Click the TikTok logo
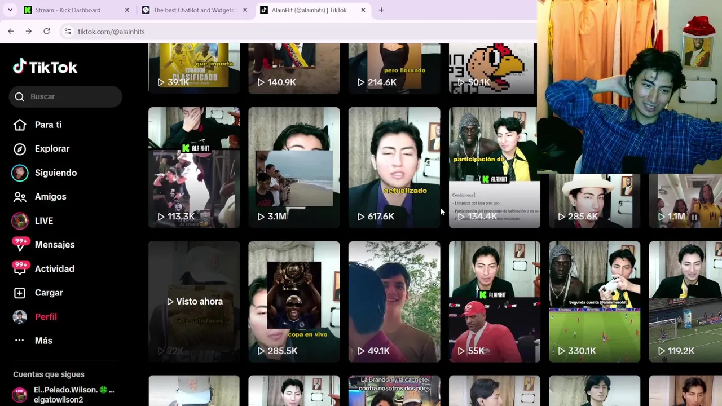The width and height of the screenshot is (722, 406). (x=45, y=67)
